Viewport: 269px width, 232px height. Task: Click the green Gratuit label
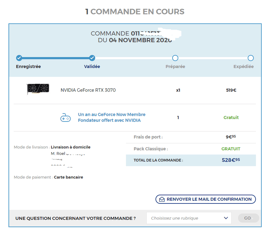231,118
